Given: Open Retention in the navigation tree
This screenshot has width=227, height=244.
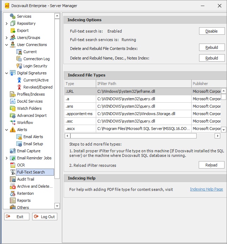Looking at the screenshot, I should pos(25,193).
